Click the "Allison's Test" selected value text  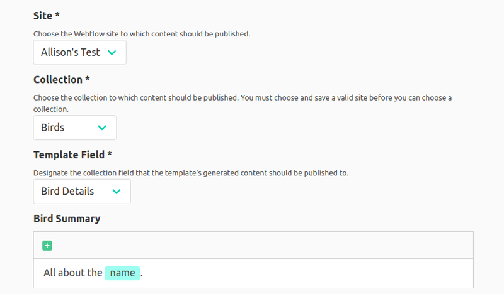coord(71,53)
